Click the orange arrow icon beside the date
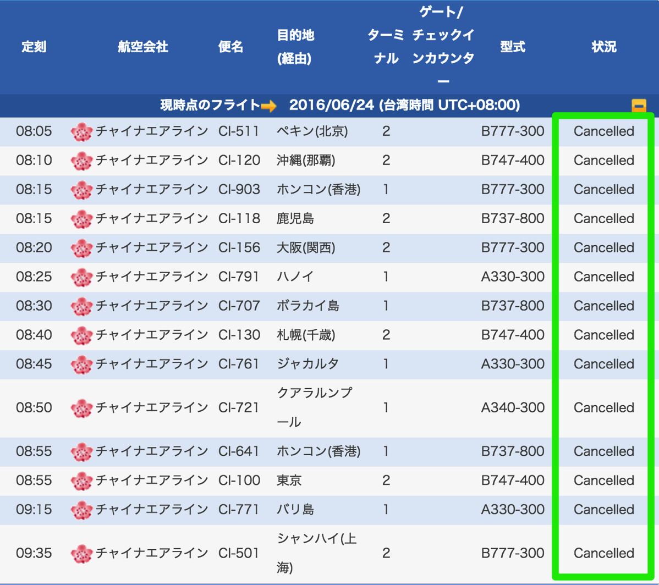Screen dimensions: 659x585 [x=269, y=106]
